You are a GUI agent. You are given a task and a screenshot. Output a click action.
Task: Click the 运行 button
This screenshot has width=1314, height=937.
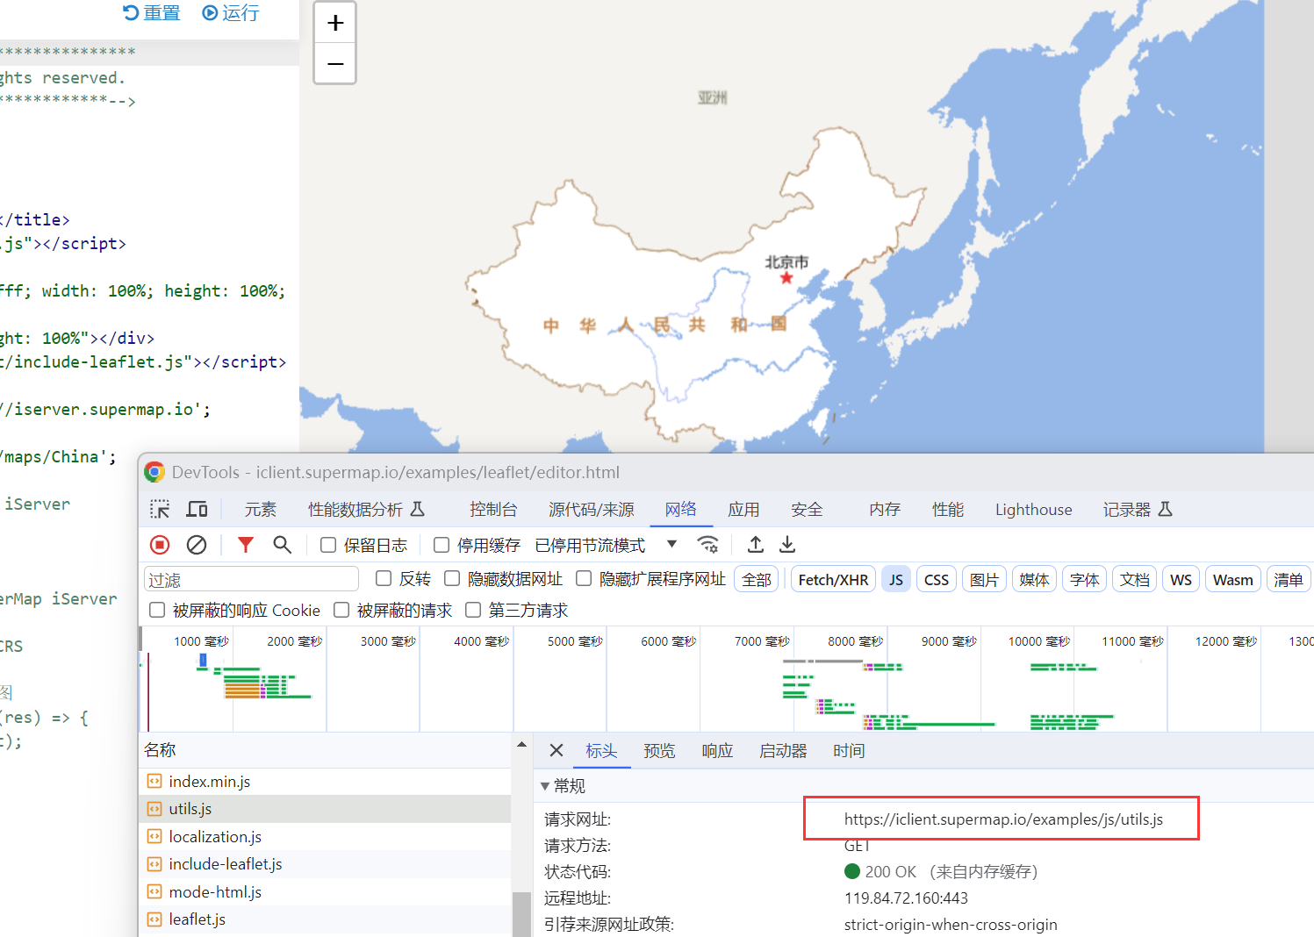click(231, 13)
